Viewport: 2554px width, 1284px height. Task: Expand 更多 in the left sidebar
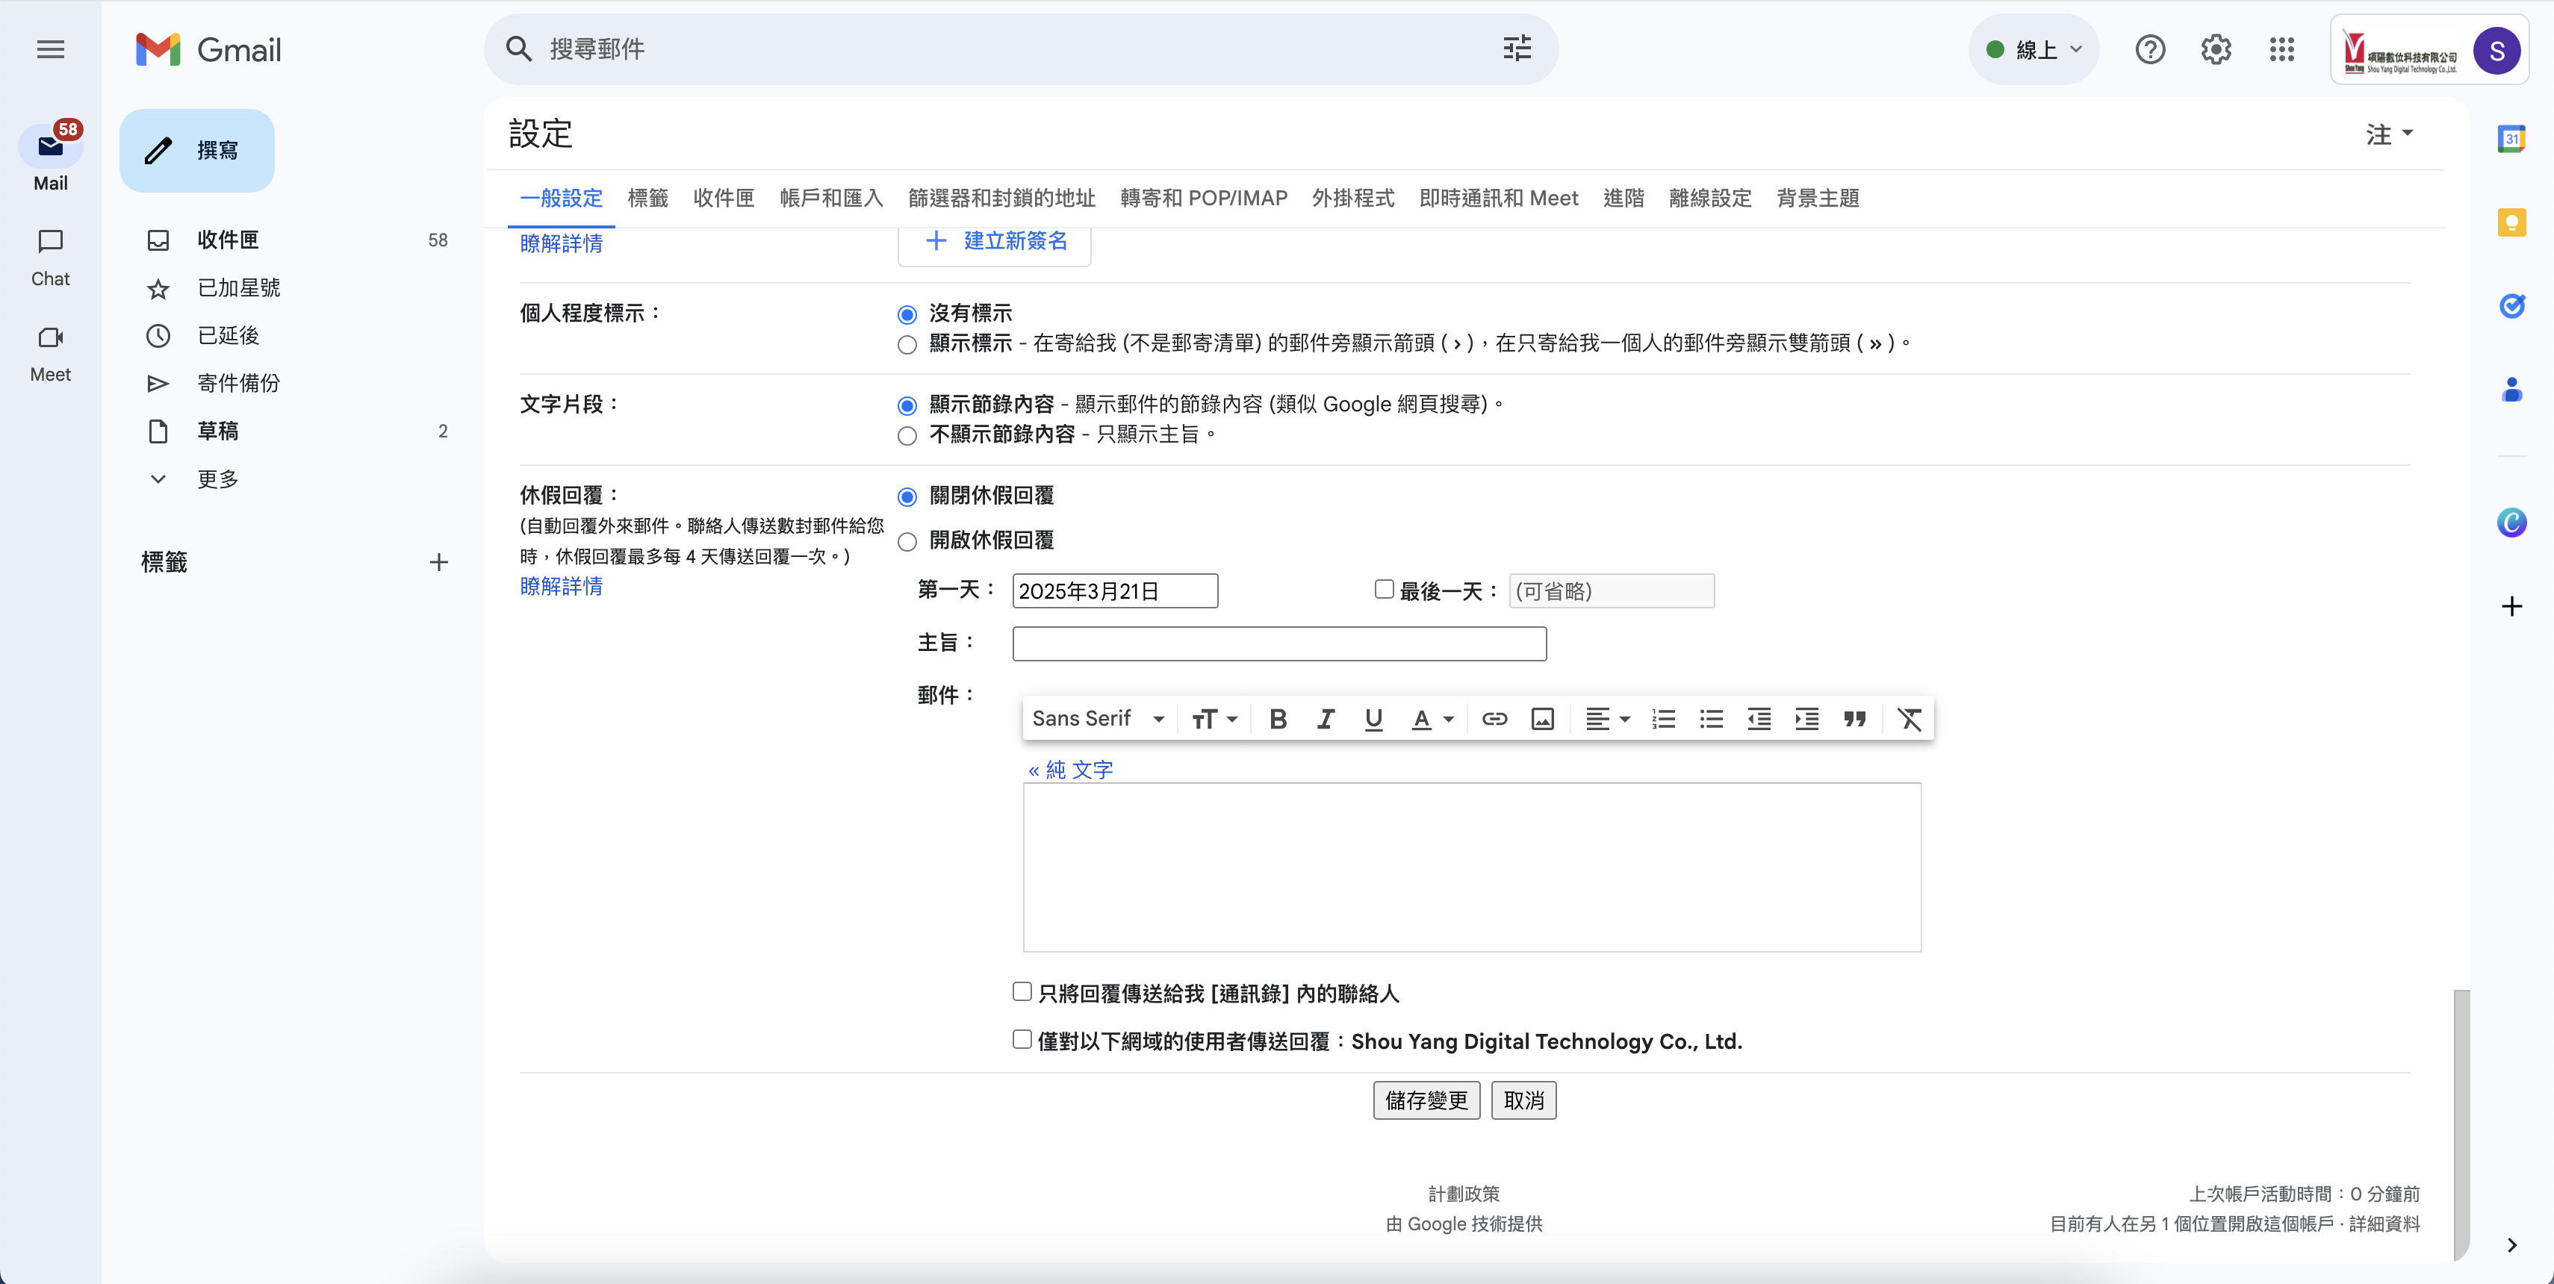tap(217, 479)
